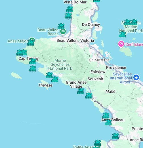
Task: Click the swimmer marker overlapping Cap Ternay label
Action: pyautogui.click(x=33, y=61)
